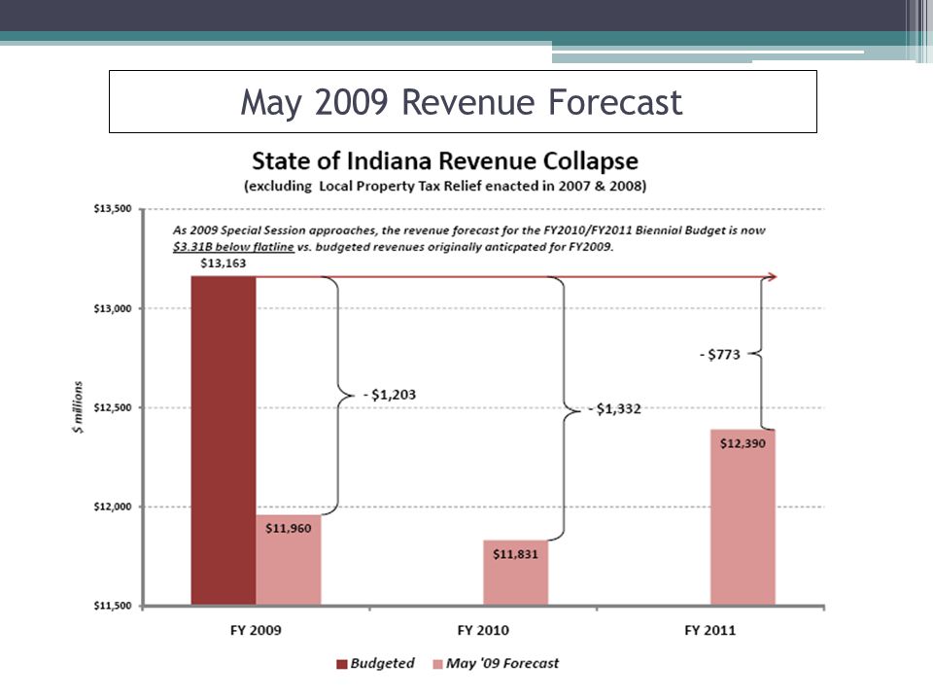Click the red flatline arrowhead at right
933x700 pixels.
(x=772, y=277)
